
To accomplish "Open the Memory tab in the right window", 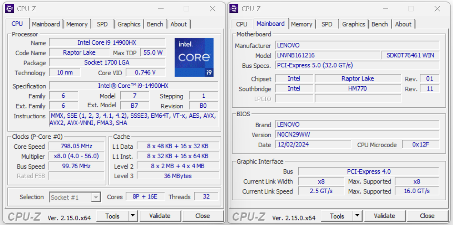I will point(302,24).
